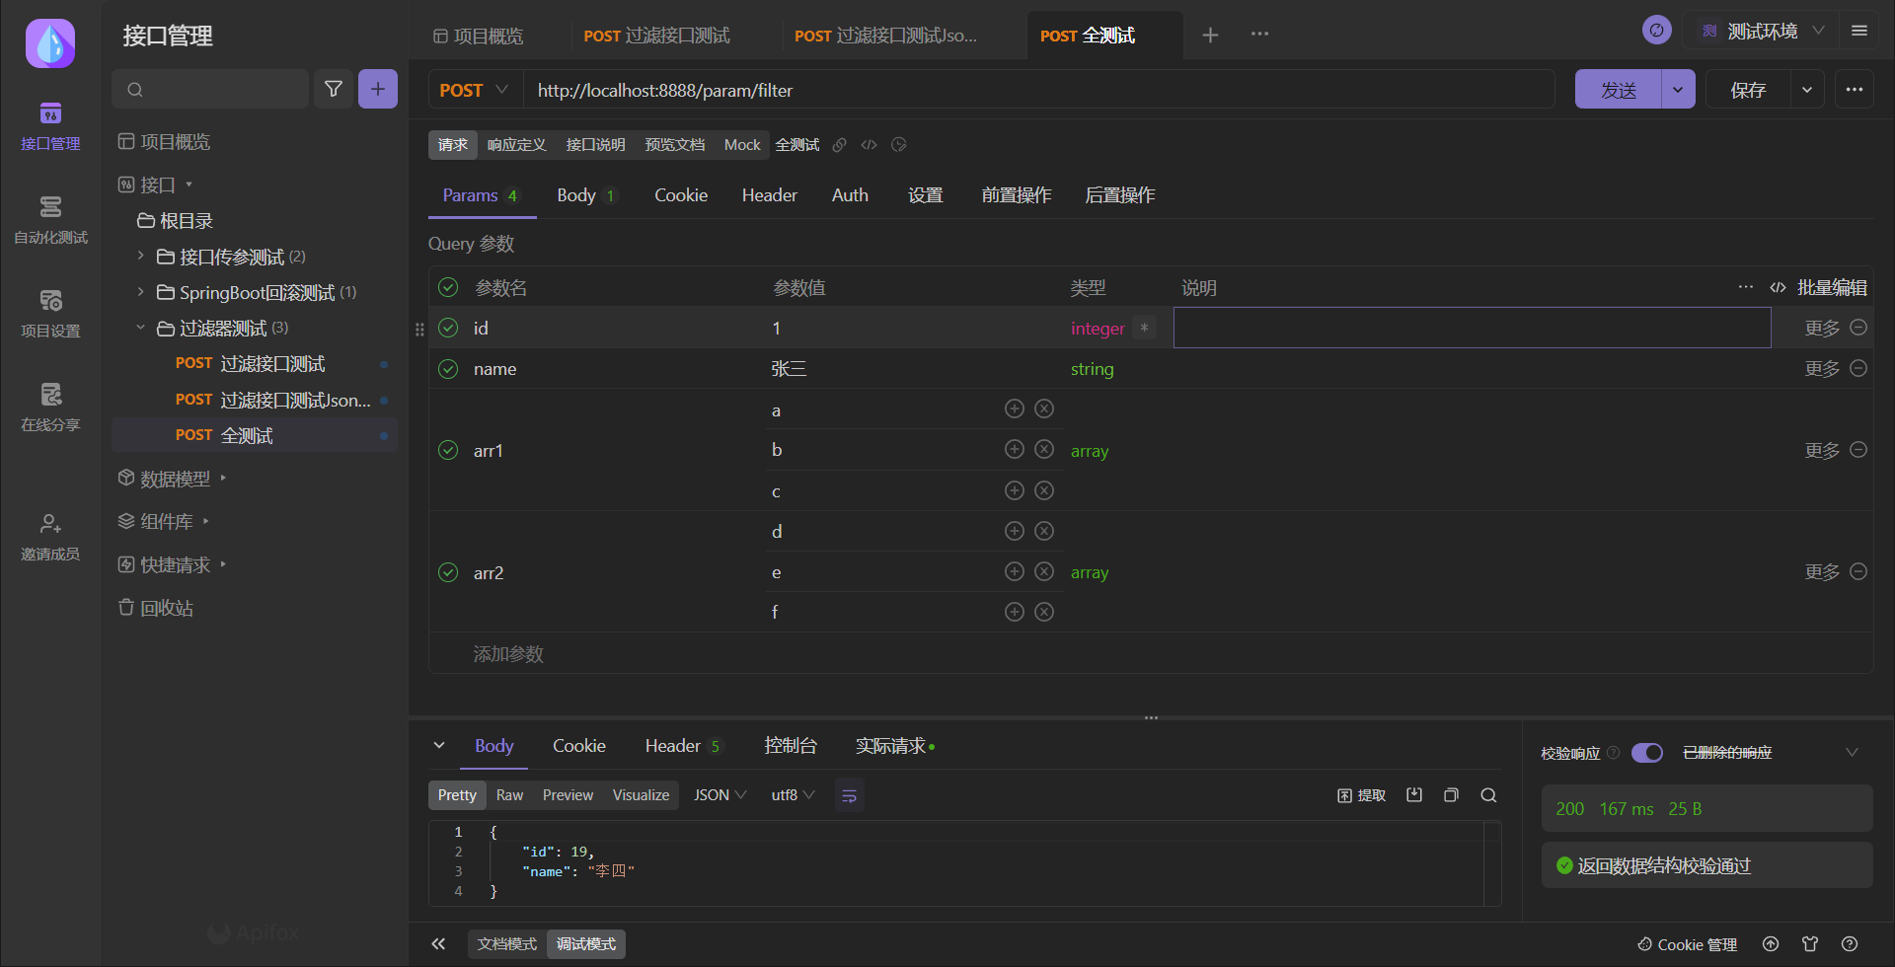This screenshot has width=1895, height=967.
Task: Open 接口管理 sidebar section
Action: click(50, 126)
